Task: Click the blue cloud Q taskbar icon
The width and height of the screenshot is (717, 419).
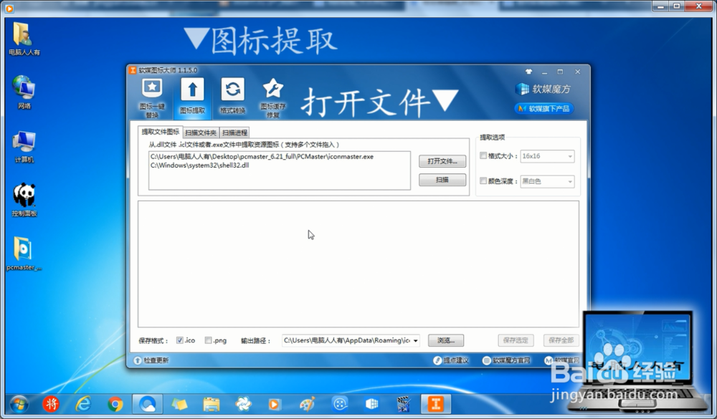Action: tap(147, 405)
